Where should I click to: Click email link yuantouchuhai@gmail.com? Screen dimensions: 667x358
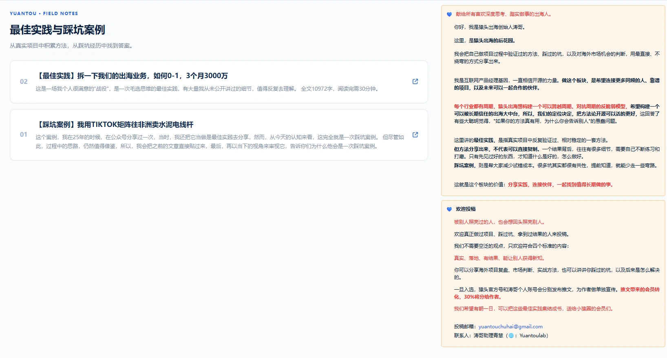pos(510,326)
